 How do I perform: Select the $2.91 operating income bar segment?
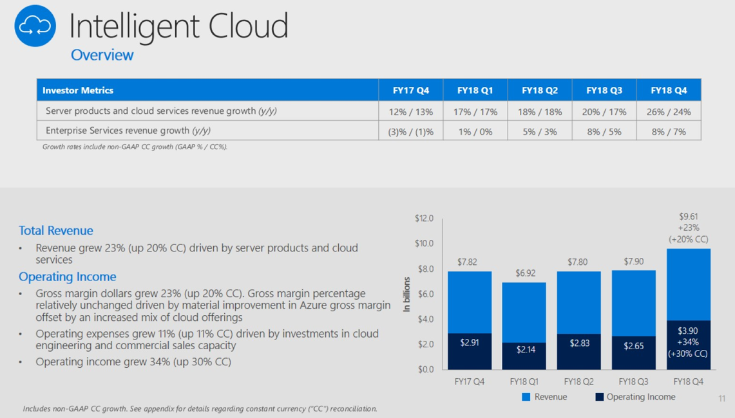coord(470,351)
